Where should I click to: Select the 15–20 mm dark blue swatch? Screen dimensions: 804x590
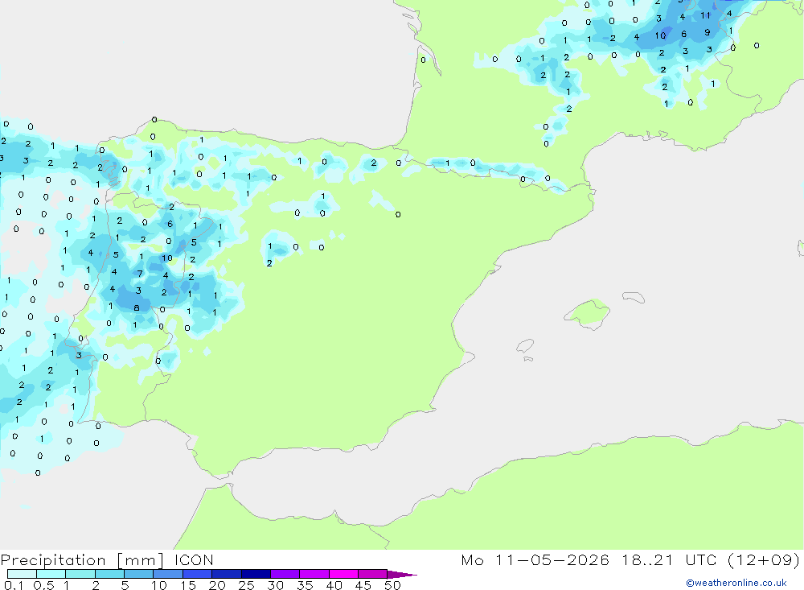click(x=198, y=574)
